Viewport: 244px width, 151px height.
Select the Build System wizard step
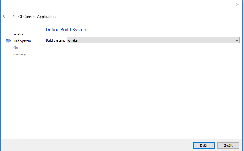(x=21, y=41)
